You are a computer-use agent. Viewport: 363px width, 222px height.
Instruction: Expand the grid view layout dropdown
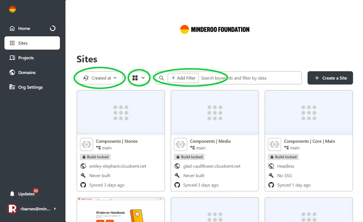pyautogui.click(x=139, y=78)
